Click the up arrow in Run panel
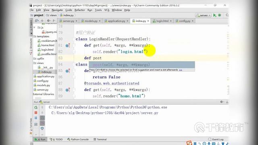258x145 pixels. 42,108
